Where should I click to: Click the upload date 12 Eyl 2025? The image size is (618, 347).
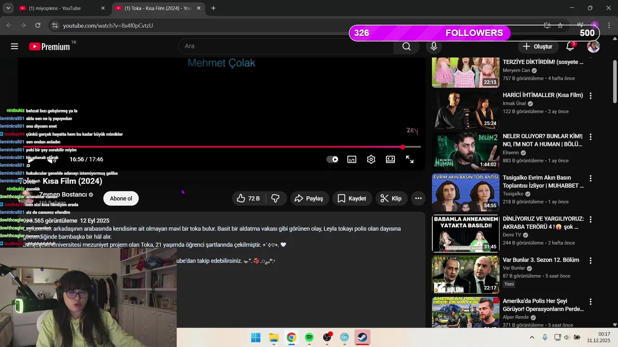95,221
